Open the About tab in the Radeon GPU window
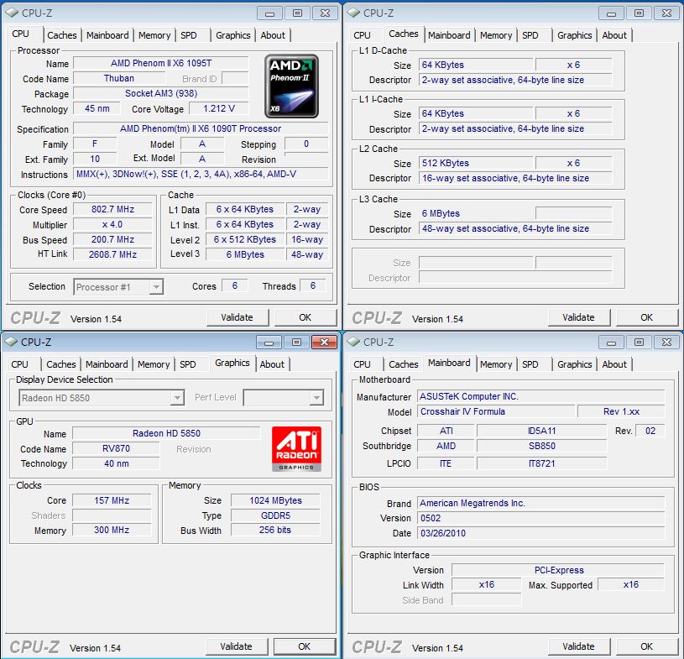The image size is (684, 659). (x=272, y=364)
